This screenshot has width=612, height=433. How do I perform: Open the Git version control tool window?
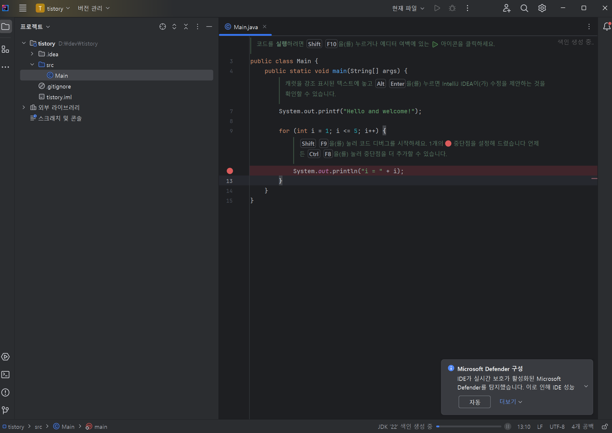click(x=5, y=410)
